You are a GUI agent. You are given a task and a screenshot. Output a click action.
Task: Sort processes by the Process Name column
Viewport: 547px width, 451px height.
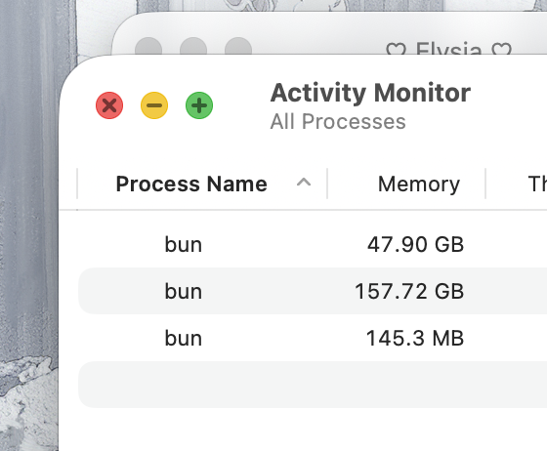coord(191,184)
